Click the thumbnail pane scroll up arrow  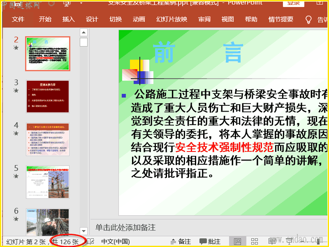83,33
